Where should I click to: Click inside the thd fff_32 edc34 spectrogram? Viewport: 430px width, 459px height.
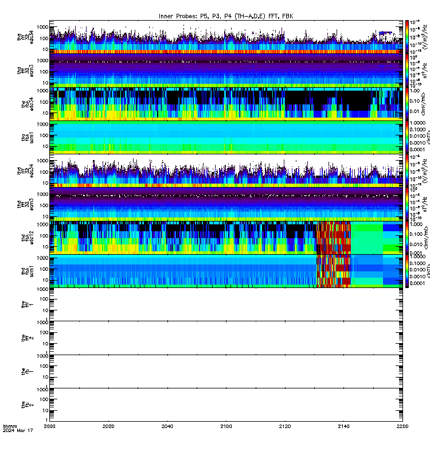pos(226,170)
